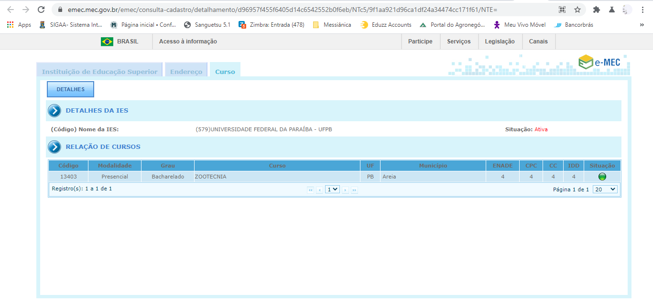
Task: Open the page number dropdown
Action: (332, 189)
